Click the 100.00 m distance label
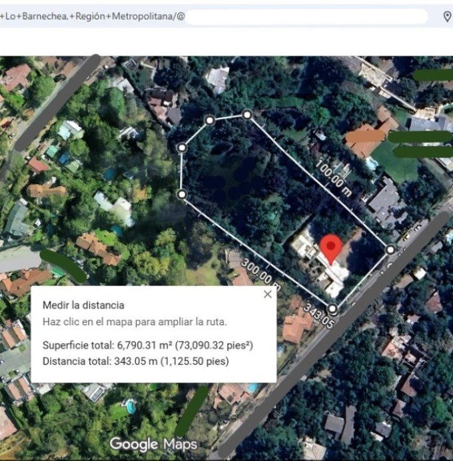Image resolution: width=453 pixels, height=461 pixels. [x=332, y=173]
